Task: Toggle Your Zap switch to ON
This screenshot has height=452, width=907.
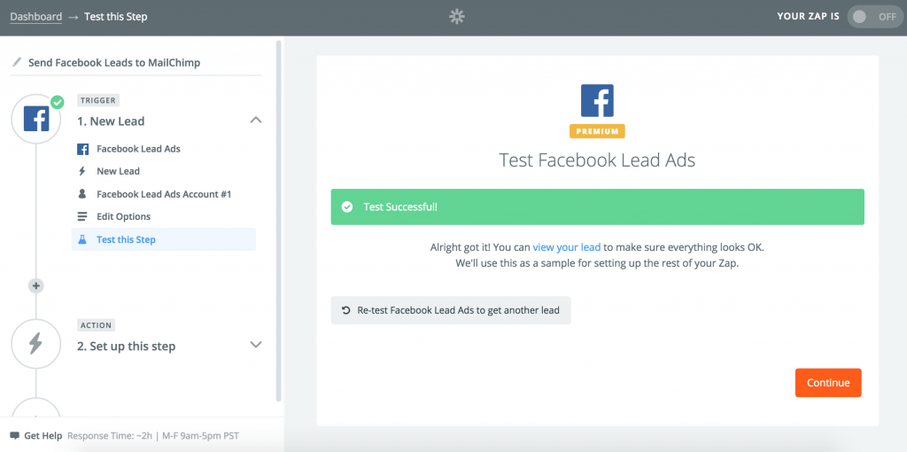Action: click(874, 17)
